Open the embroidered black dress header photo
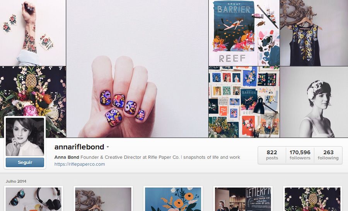The width and height of the screenshot is (348, 211). point(314,33)
